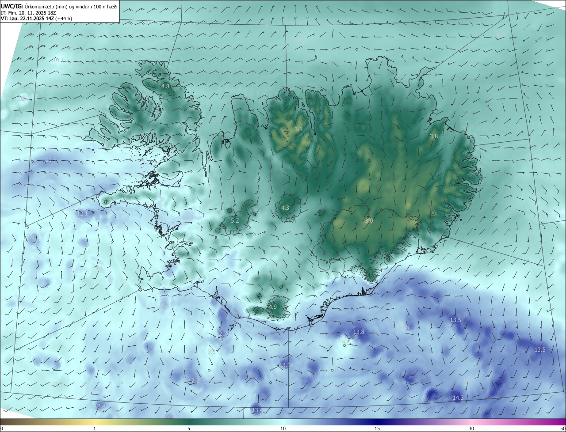Click the 5.2 label in the western highlands
This screenshot has width=566, height=432.
pos(235,220)
